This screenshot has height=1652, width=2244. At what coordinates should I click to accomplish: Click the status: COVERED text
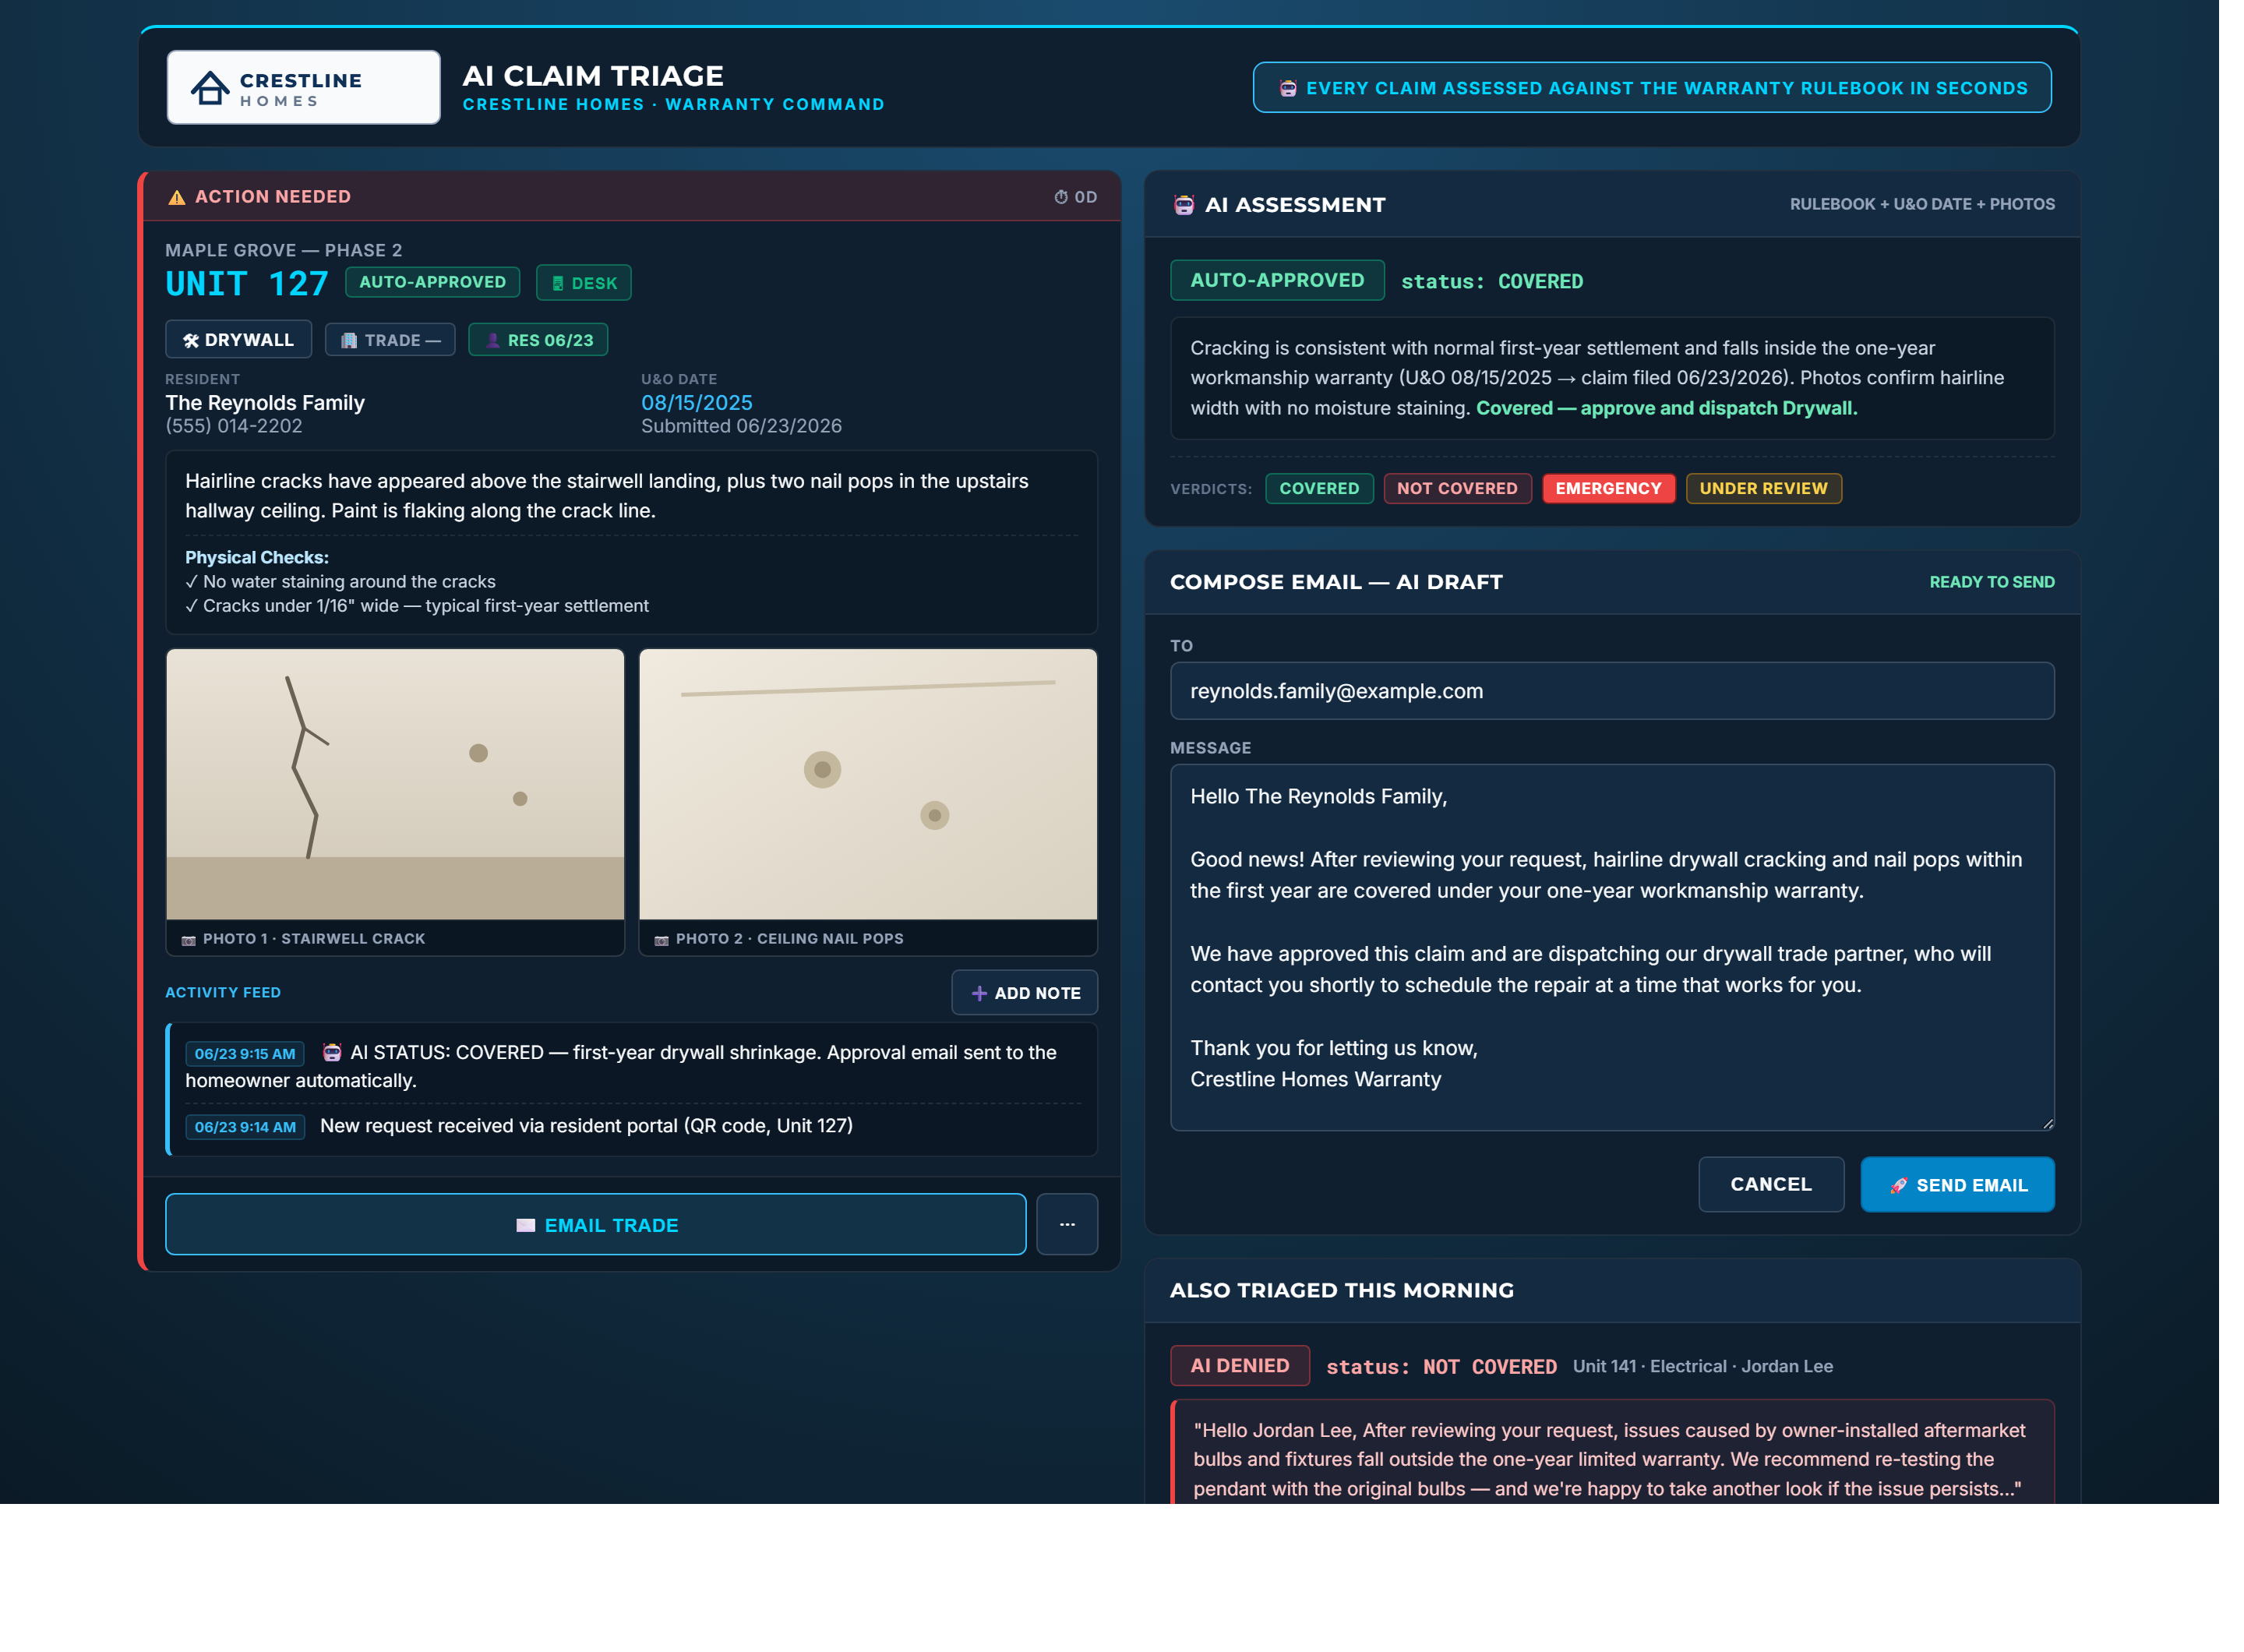1491,281
